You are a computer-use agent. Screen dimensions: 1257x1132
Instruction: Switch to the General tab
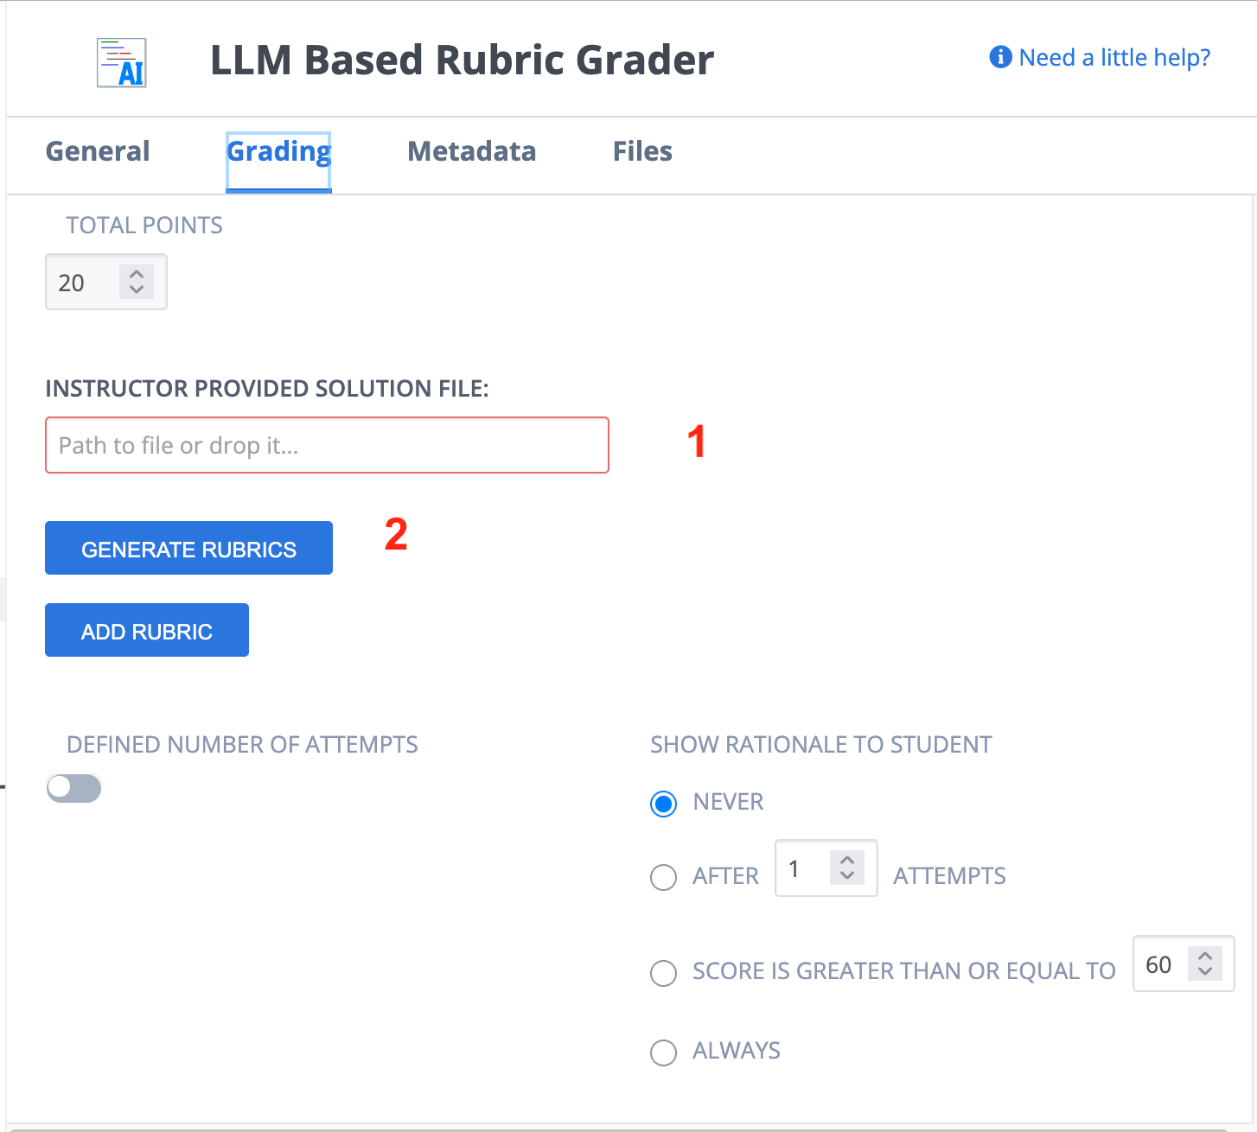(x=98, y=151)
